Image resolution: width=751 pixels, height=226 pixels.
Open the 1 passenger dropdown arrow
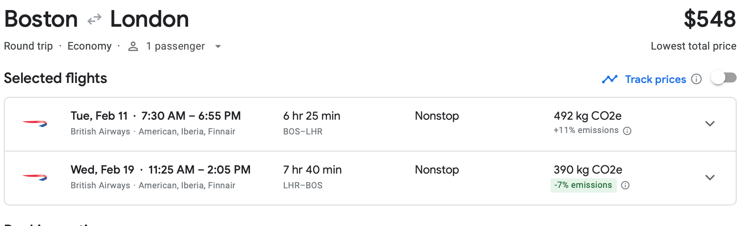pyautogui.click(x=218, y=46)
